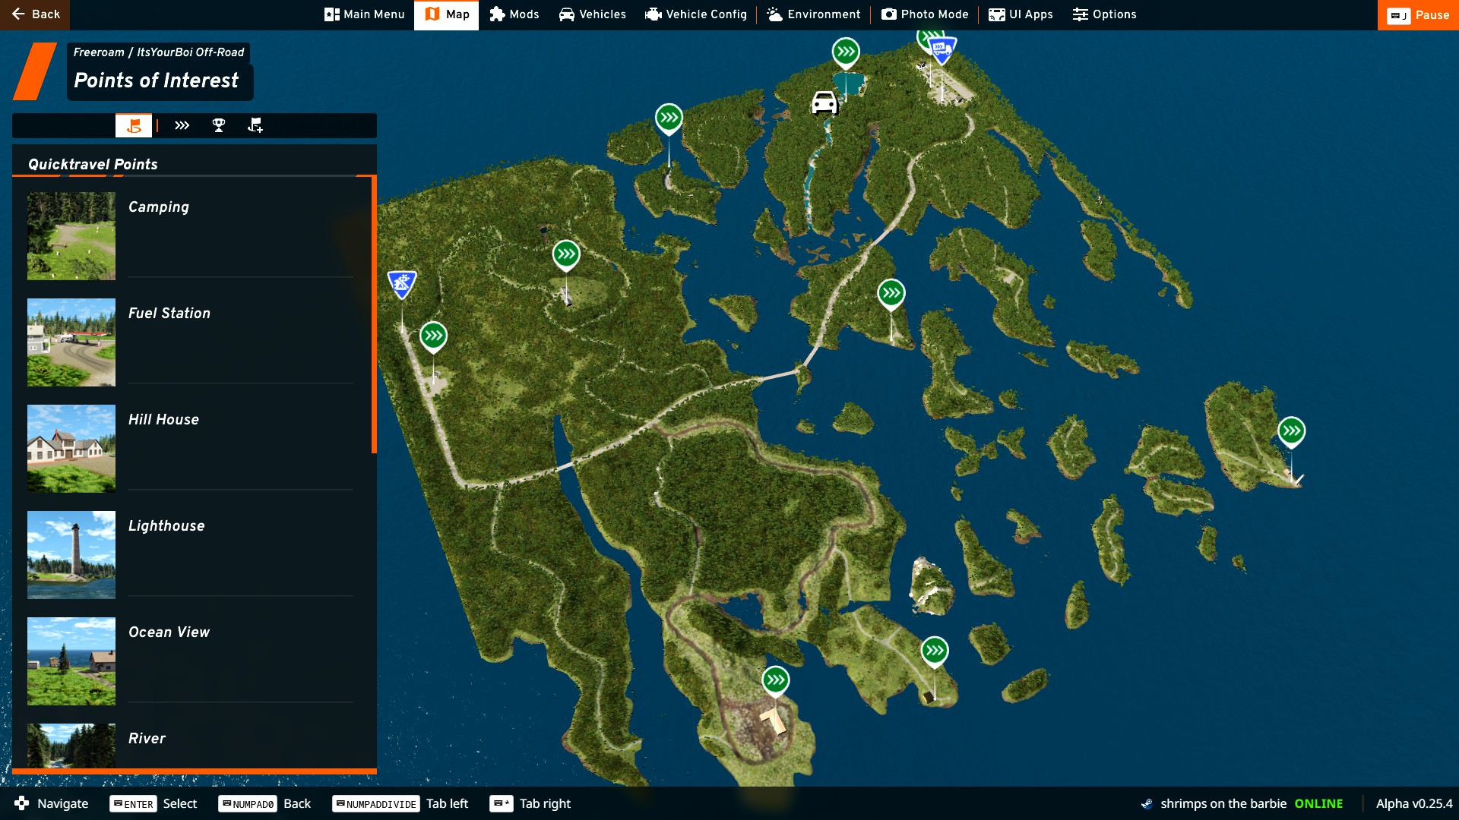Click the Alpha v0.25.4 version text

pos(1414,803)
